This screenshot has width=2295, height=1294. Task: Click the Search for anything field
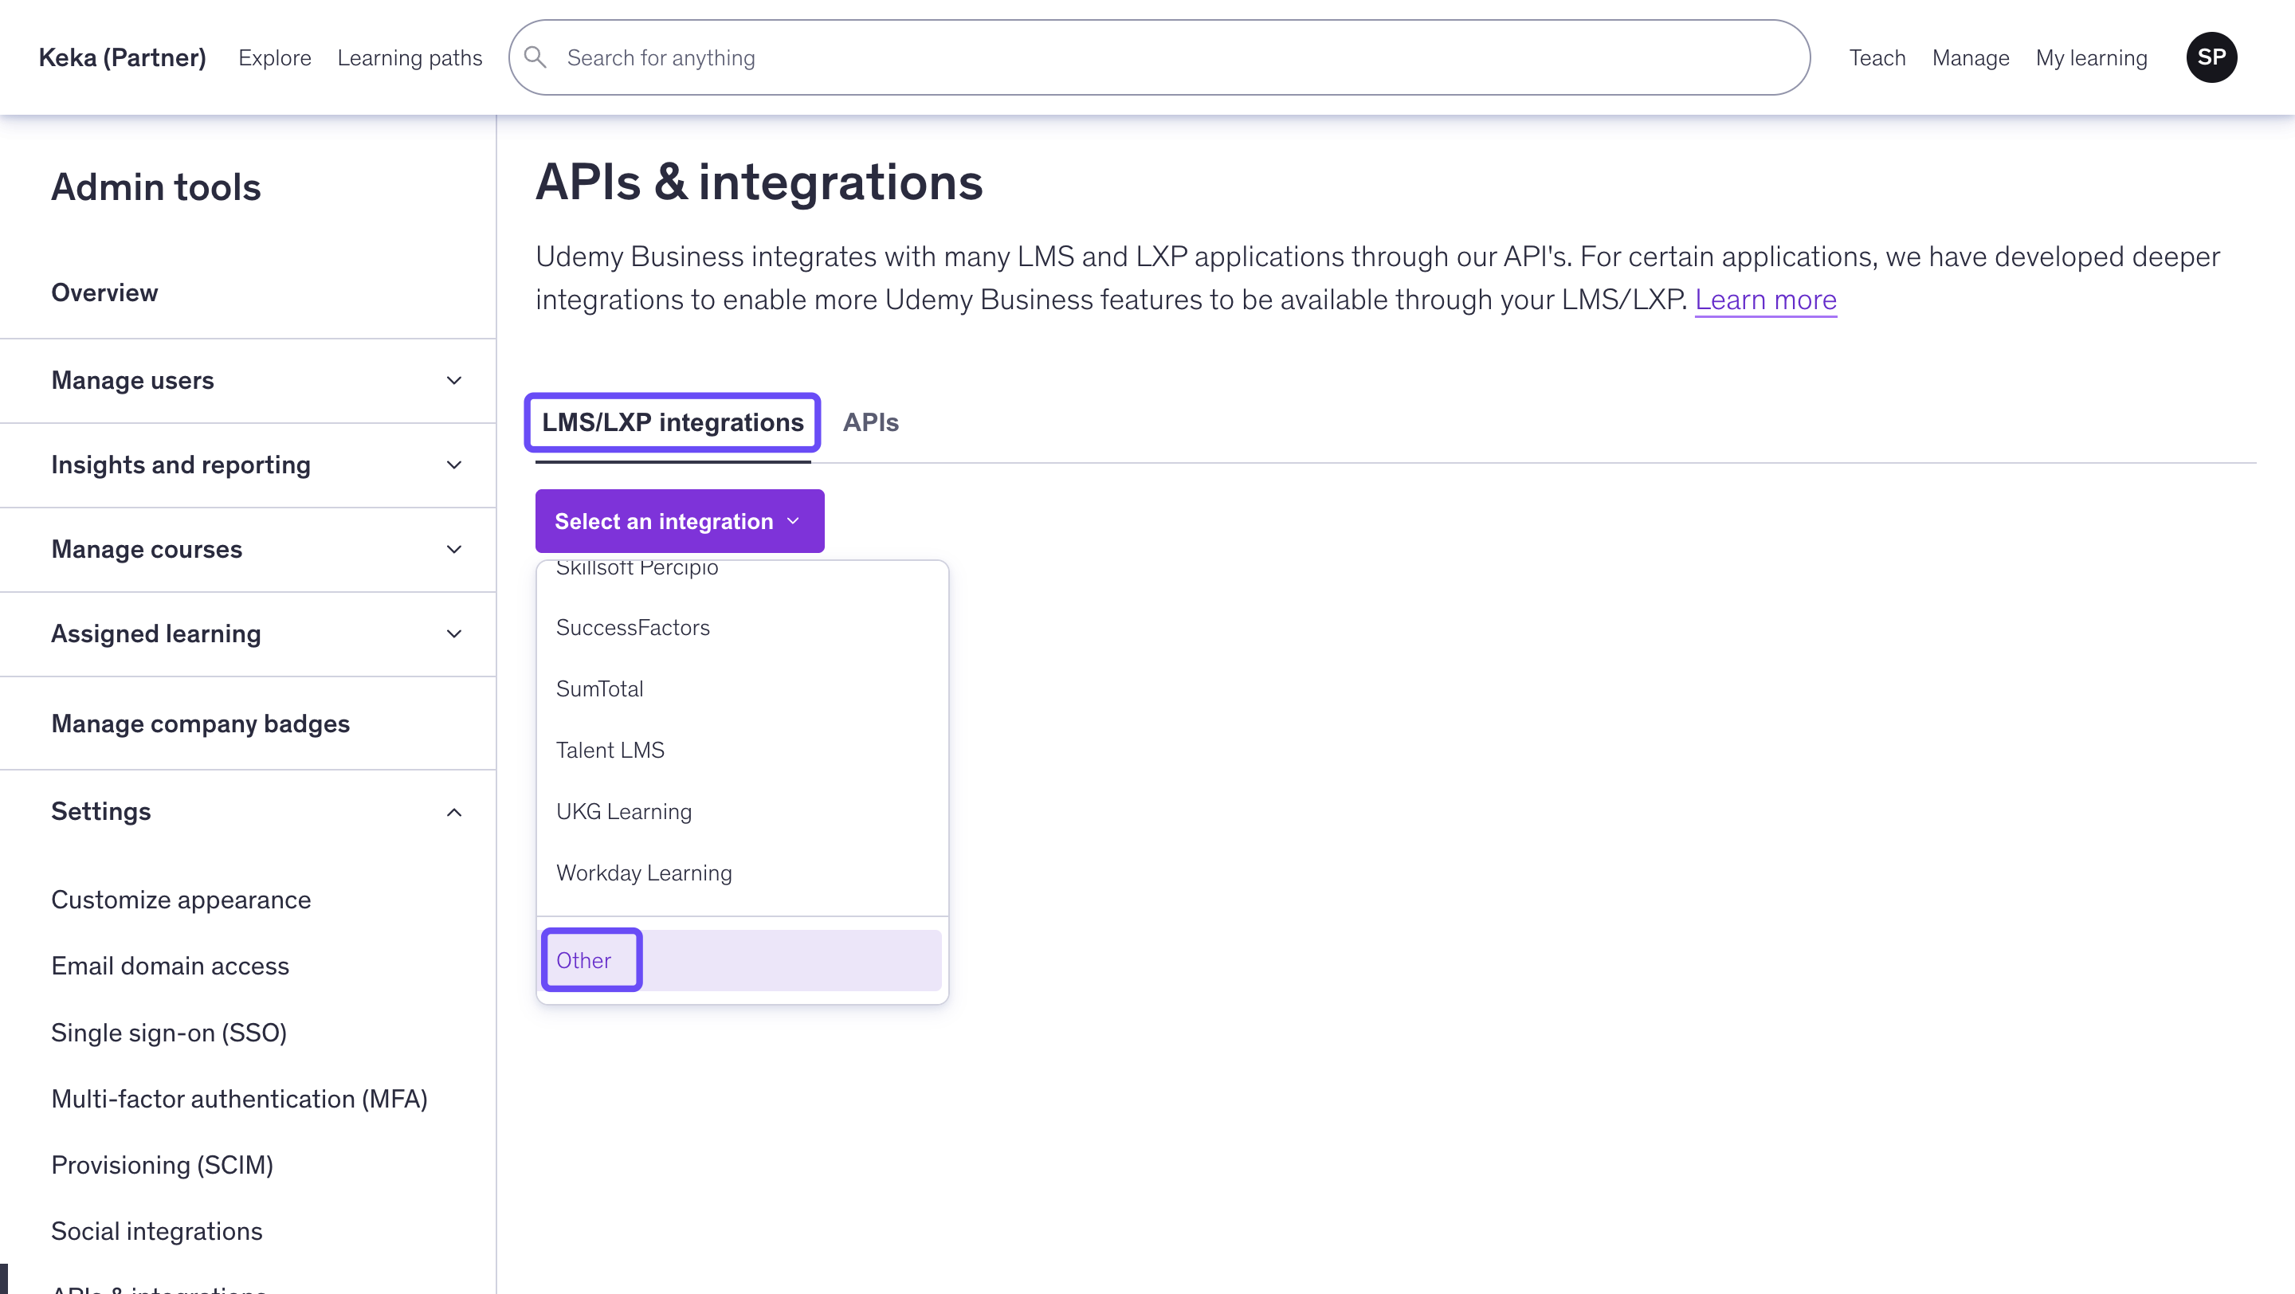1158,58
